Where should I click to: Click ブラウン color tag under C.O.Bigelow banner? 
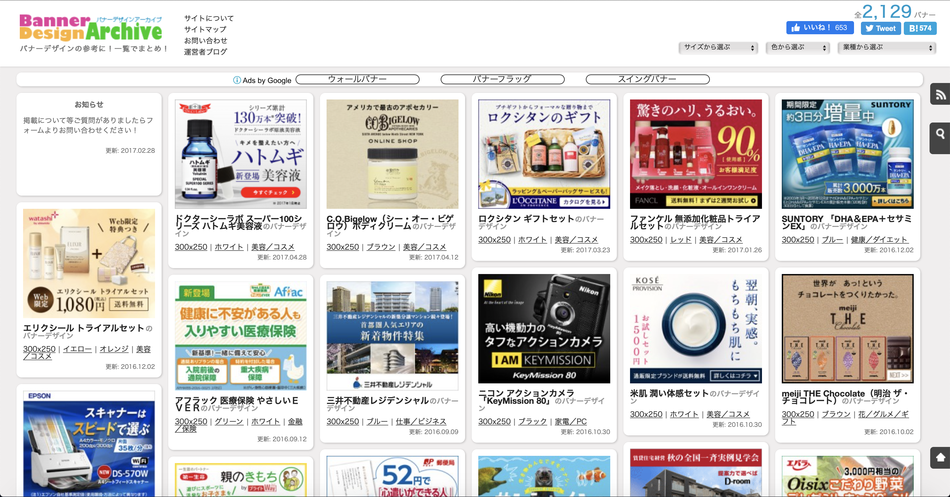pos(381,247)
